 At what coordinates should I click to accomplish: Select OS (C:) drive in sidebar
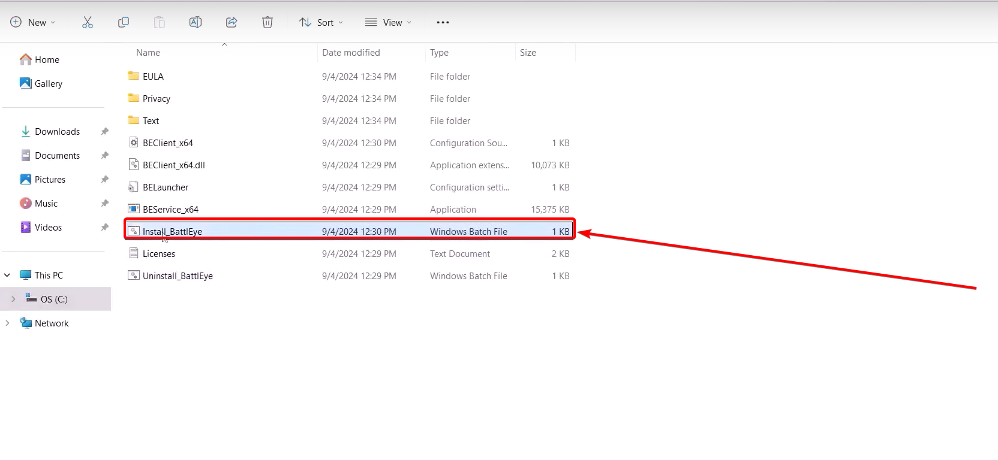pyautogui.click(x=47, y=299)
